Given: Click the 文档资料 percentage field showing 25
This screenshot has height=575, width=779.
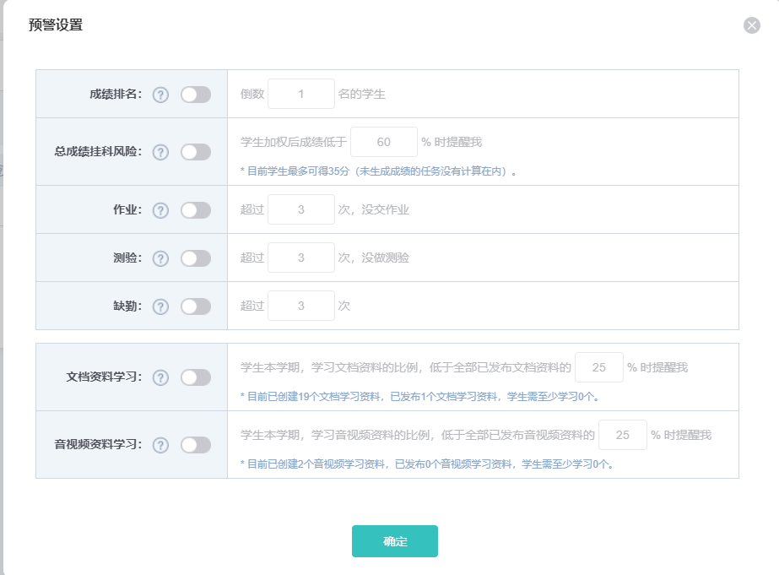Looking at the screenshot, I should click(x=598, y=367).
